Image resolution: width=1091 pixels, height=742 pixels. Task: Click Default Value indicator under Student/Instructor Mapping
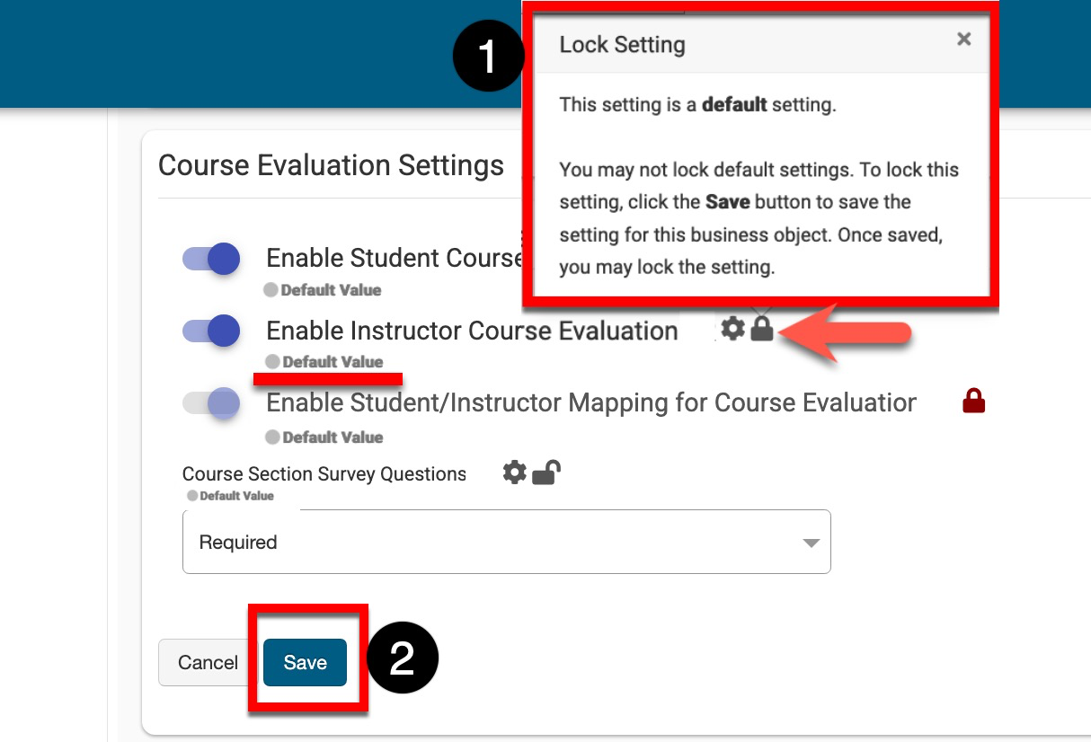point(272,437)
